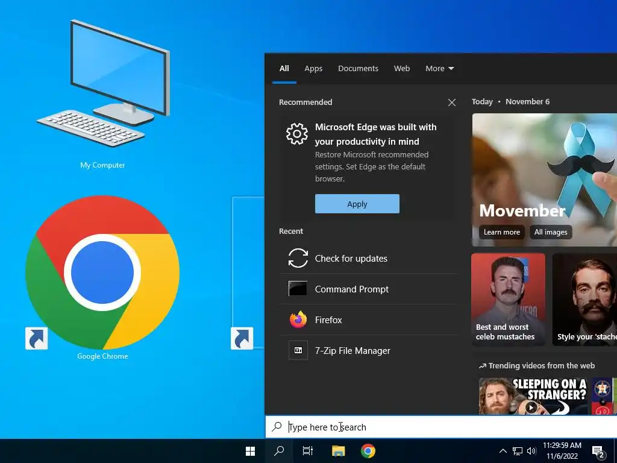Select the Google Chrome desktop shortcut
Viewport: 617px width, 463px height.
coord(102,277)
